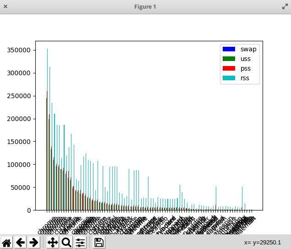The image size is (291, 249).
Task: Click the red pss legend swatch
Action: (229, 68)
